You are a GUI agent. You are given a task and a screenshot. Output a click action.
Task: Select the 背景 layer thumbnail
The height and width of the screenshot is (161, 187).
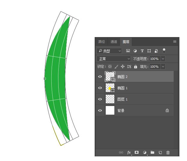[110, 110]
